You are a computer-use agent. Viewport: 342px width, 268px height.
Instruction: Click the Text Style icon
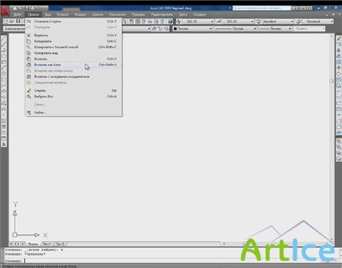(x=179, y=21)
